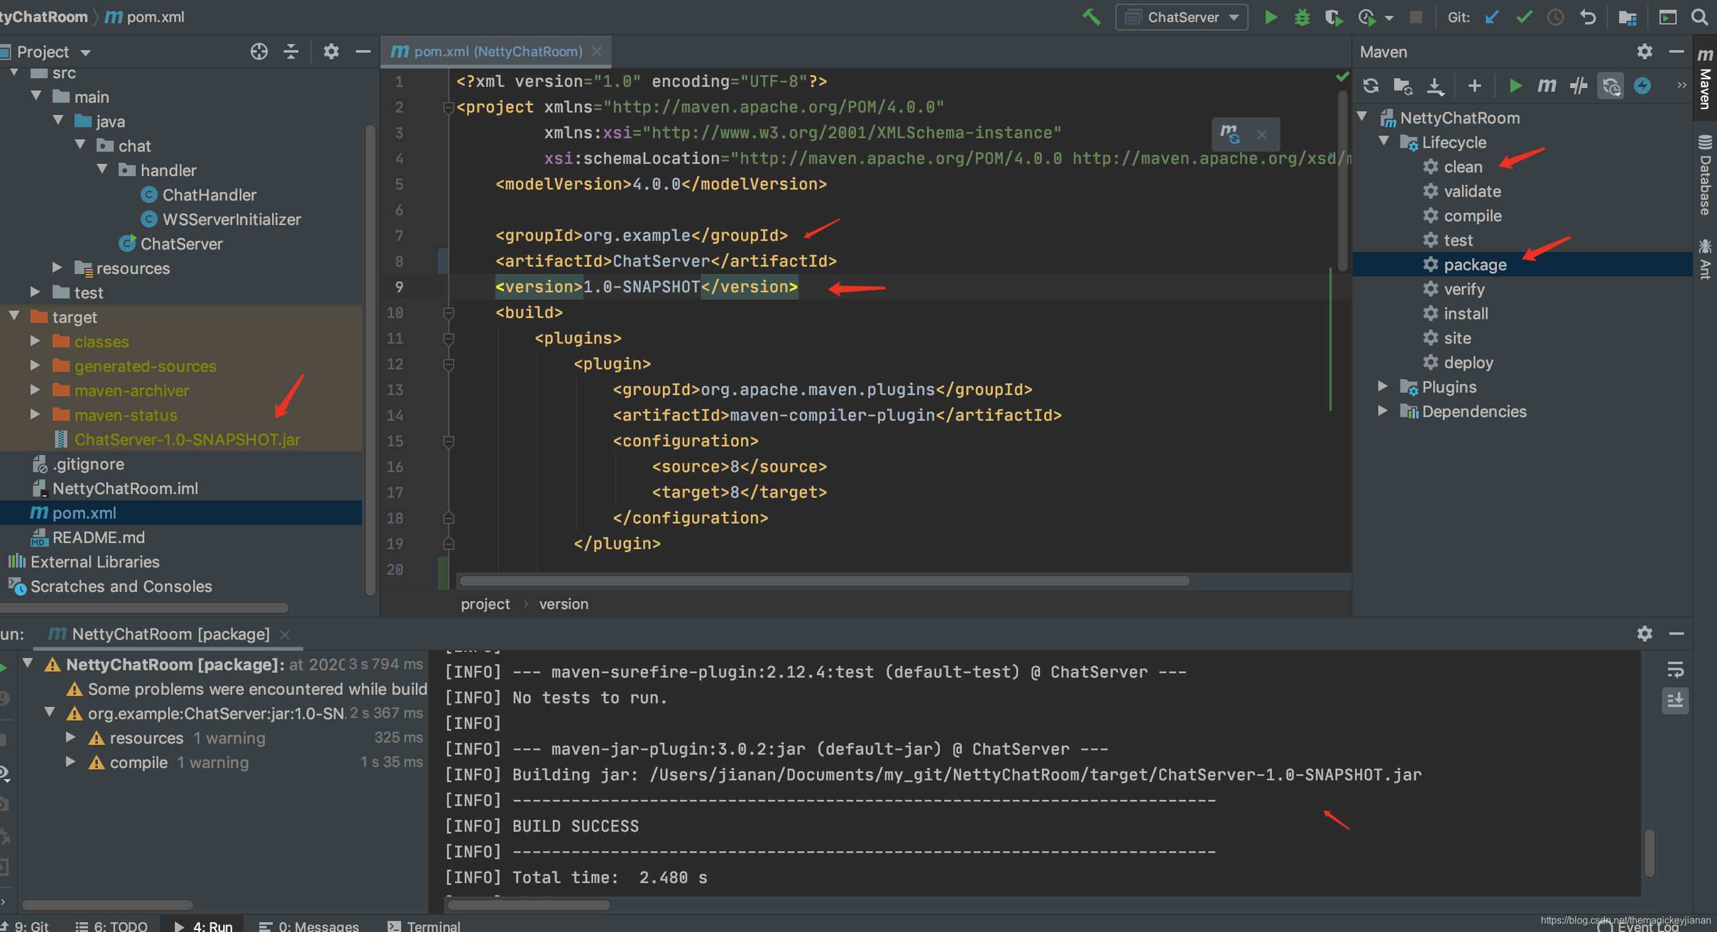Click the Debug ChatServer bug icon
The width and height of the screenshot is (1717, 932).
tap(1302, 17)
